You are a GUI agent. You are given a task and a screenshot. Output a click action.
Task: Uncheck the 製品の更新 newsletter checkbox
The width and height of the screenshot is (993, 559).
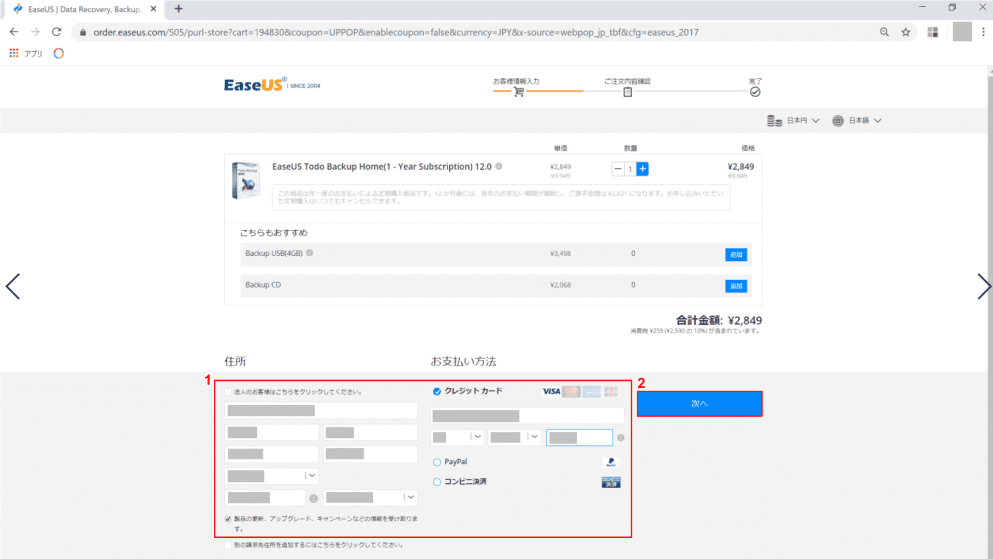(228, 519)
